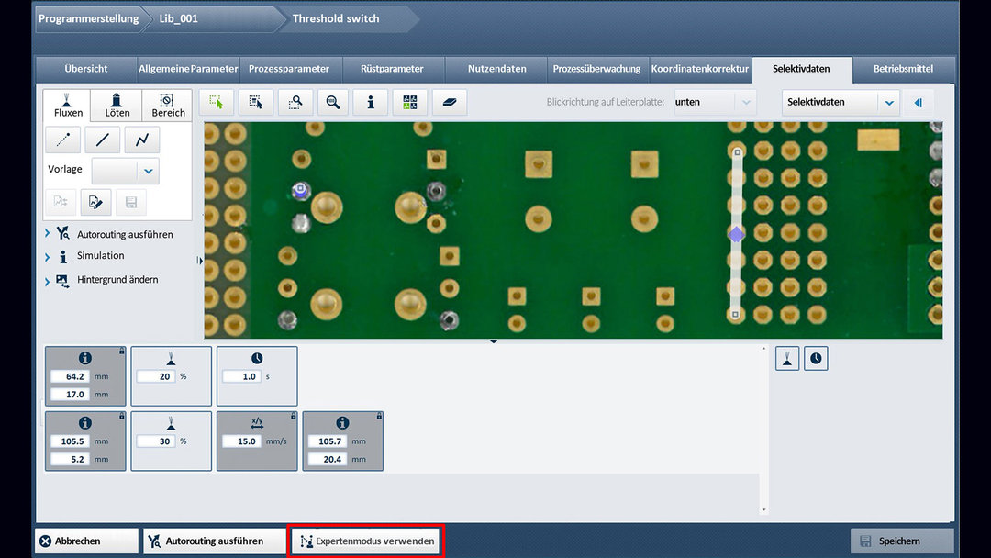Open the Koordinatenkorrektur tab
The height and width of the screenshot is (558, 991).
pos(698,69)
